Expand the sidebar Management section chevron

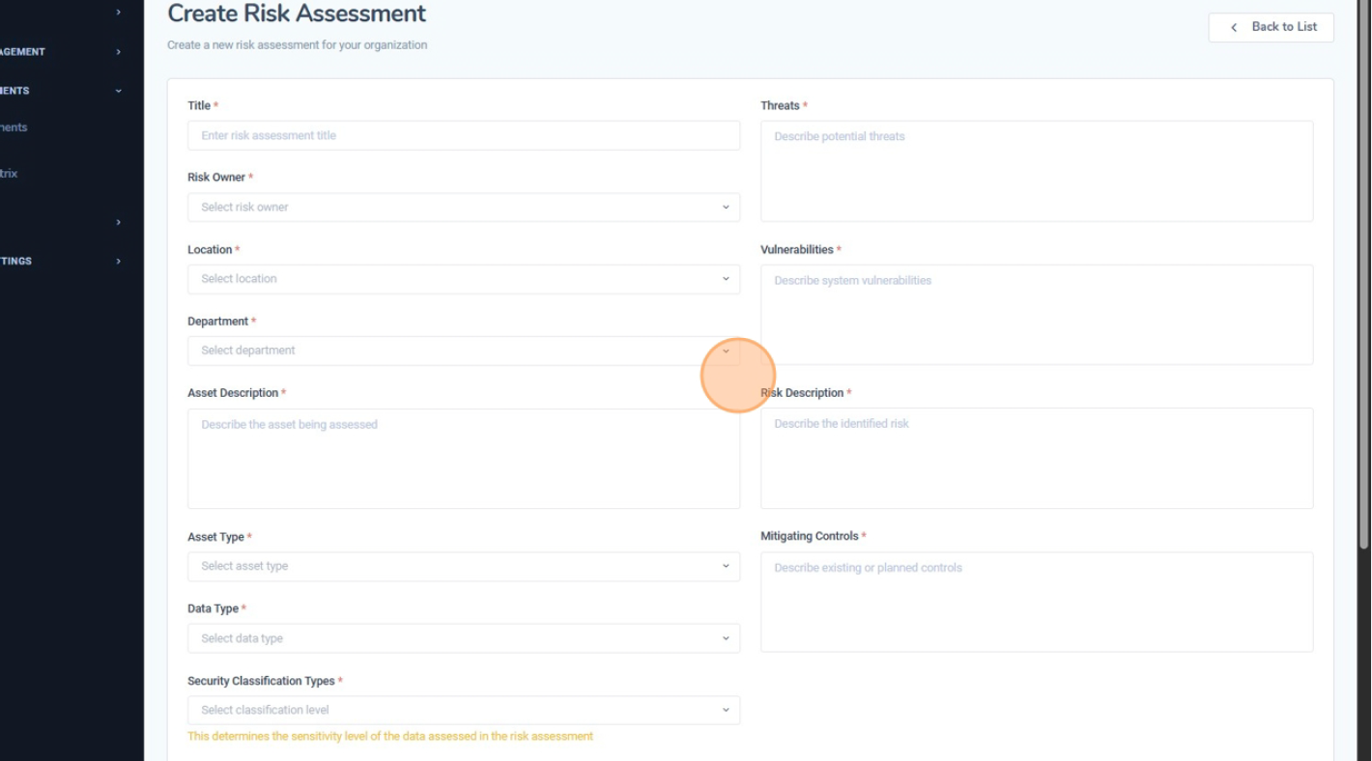point(119,52)
